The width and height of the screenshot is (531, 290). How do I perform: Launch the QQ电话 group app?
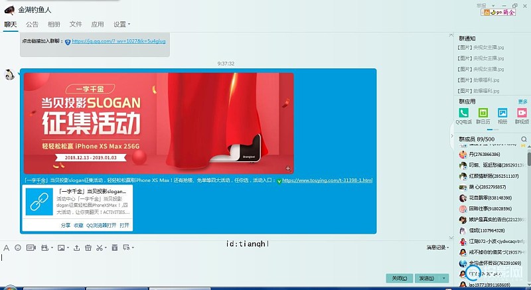tap(463, 113)
